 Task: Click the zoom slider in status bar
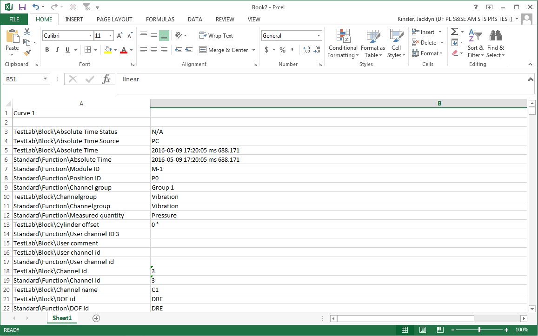point(479,329)
